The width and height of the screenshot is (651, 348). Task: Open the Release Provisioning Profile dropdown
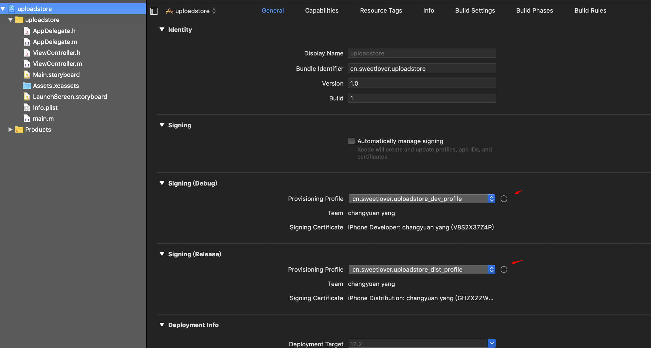(422, 270)
